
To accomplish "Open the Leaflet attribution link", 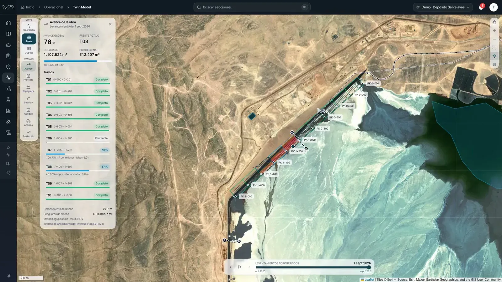I will (367, 279).
